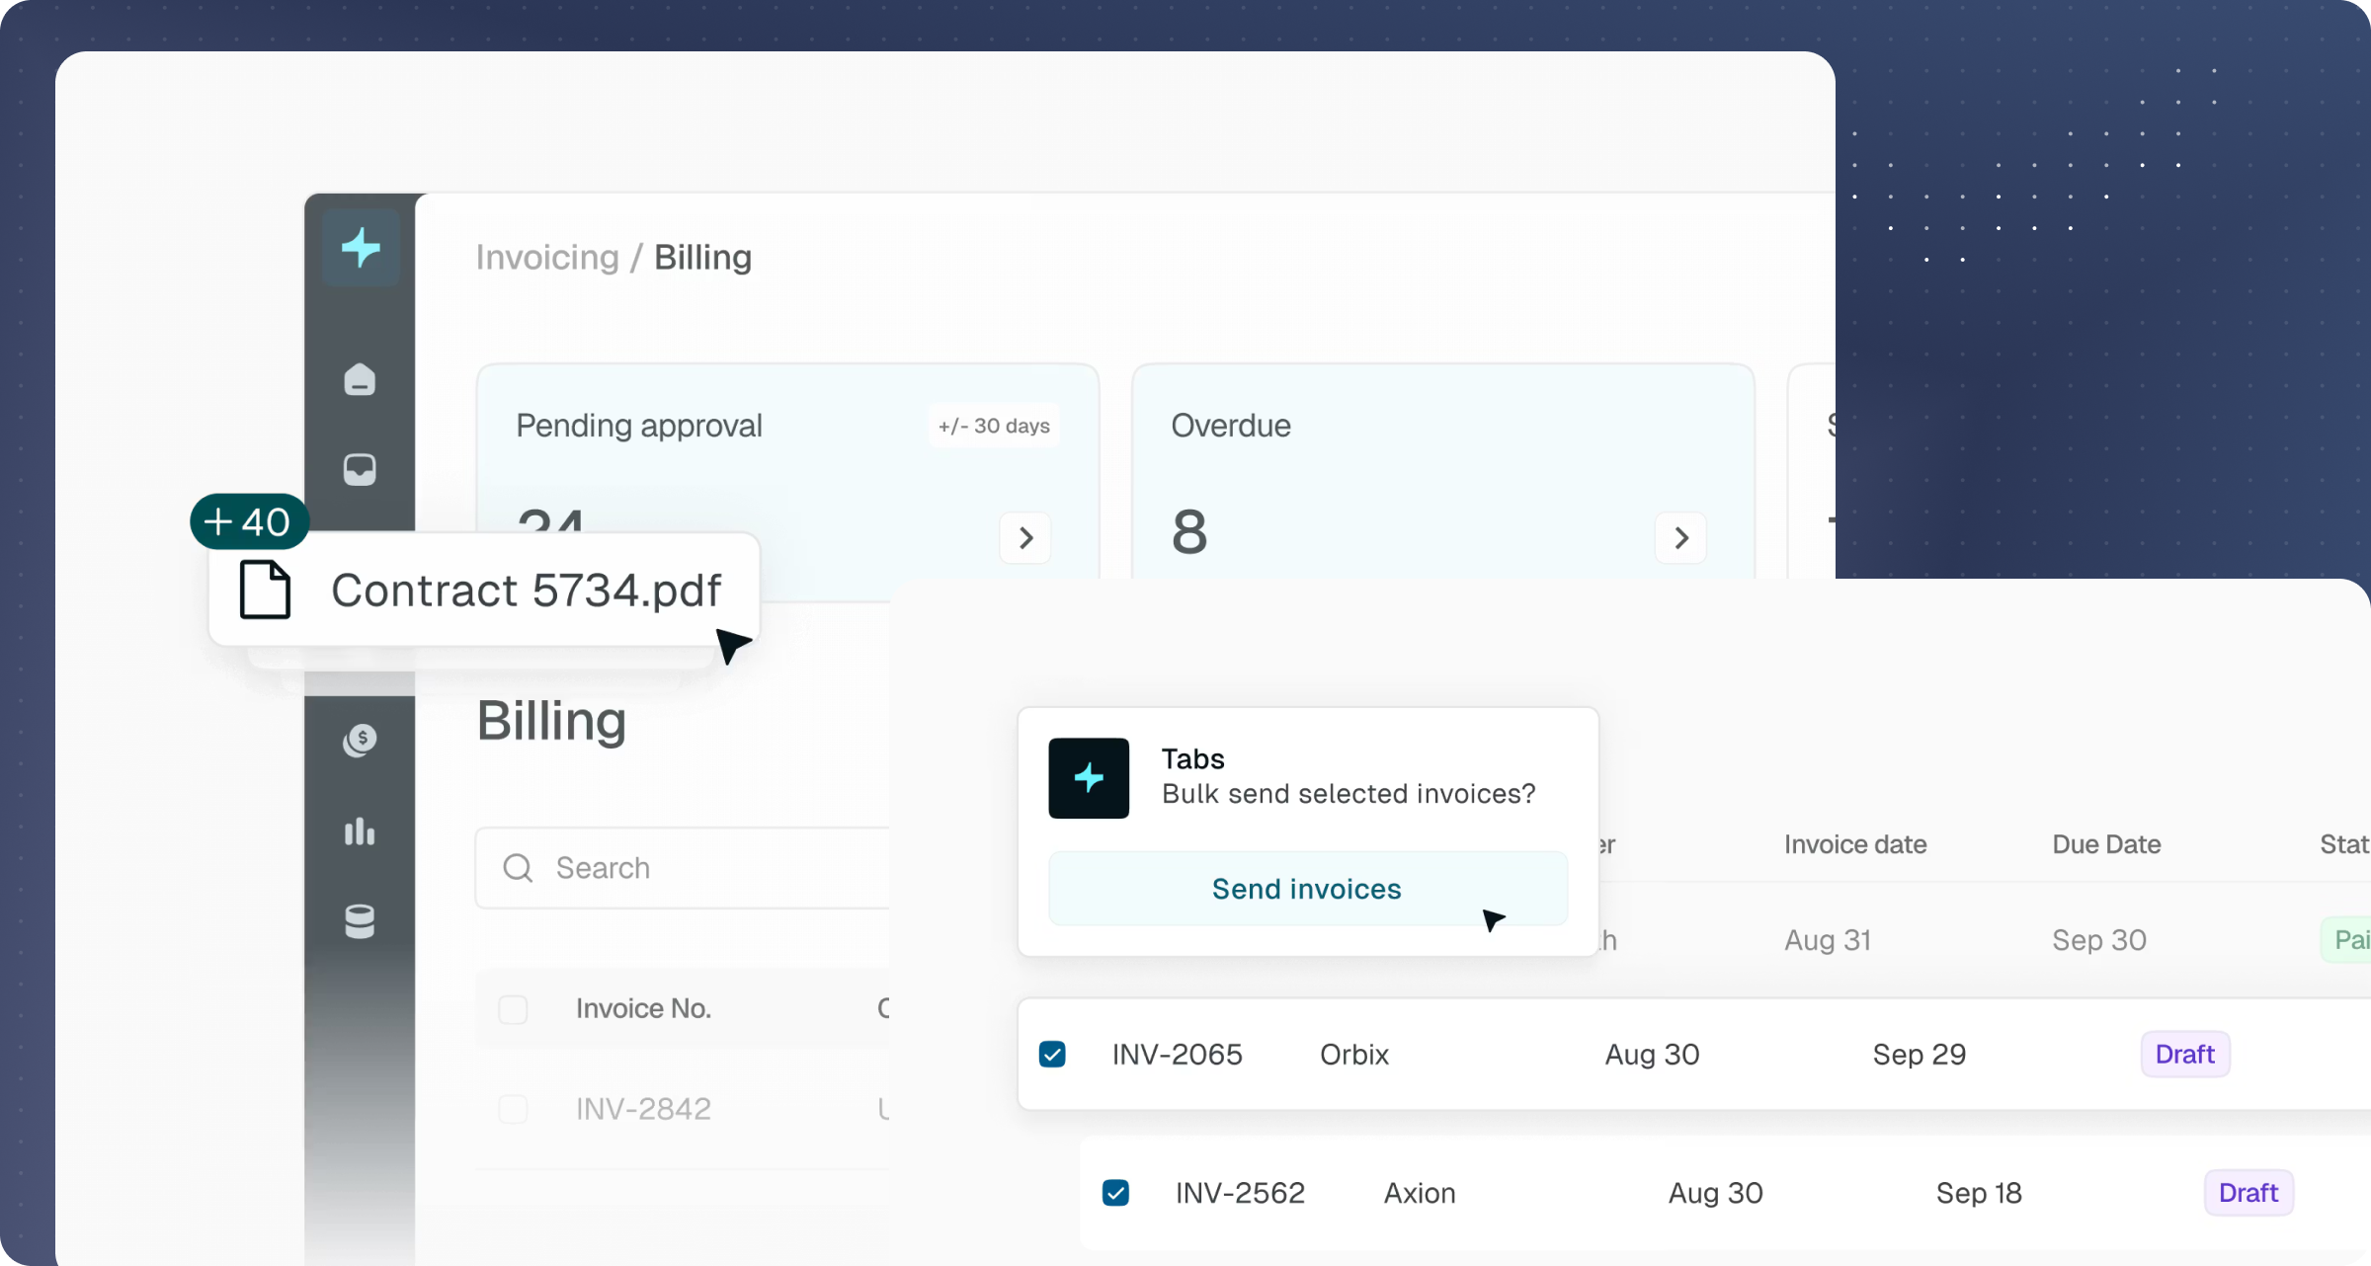Click the Send invoices button
Screen dimensions: 2371x1266
click(x=1306, y=889)
